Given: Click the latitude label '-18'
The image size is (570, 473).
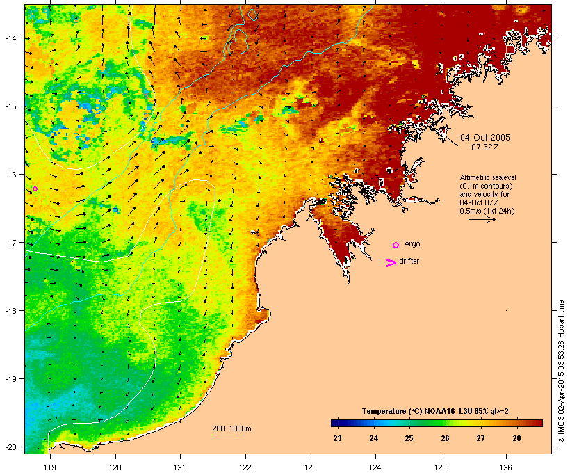Looking at the screenshot, I should (10, 311).
